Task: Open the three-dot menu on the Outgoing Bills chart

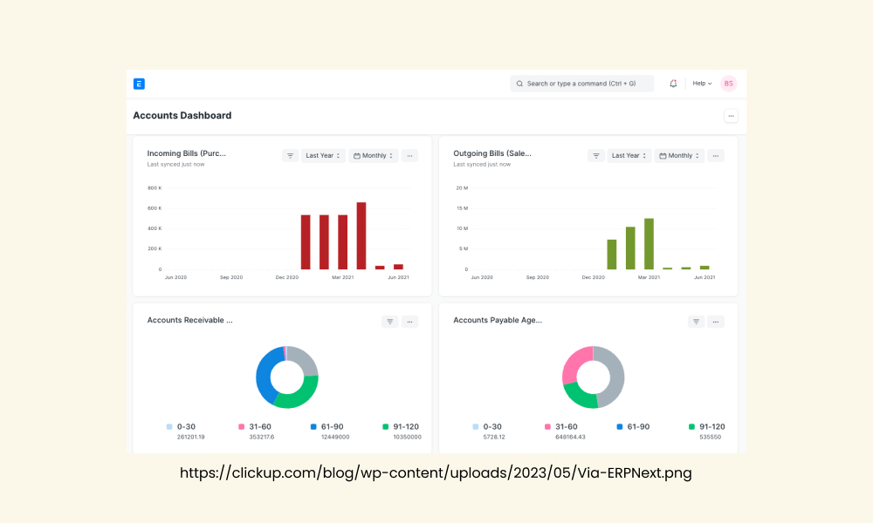Action: click(716, 156)
